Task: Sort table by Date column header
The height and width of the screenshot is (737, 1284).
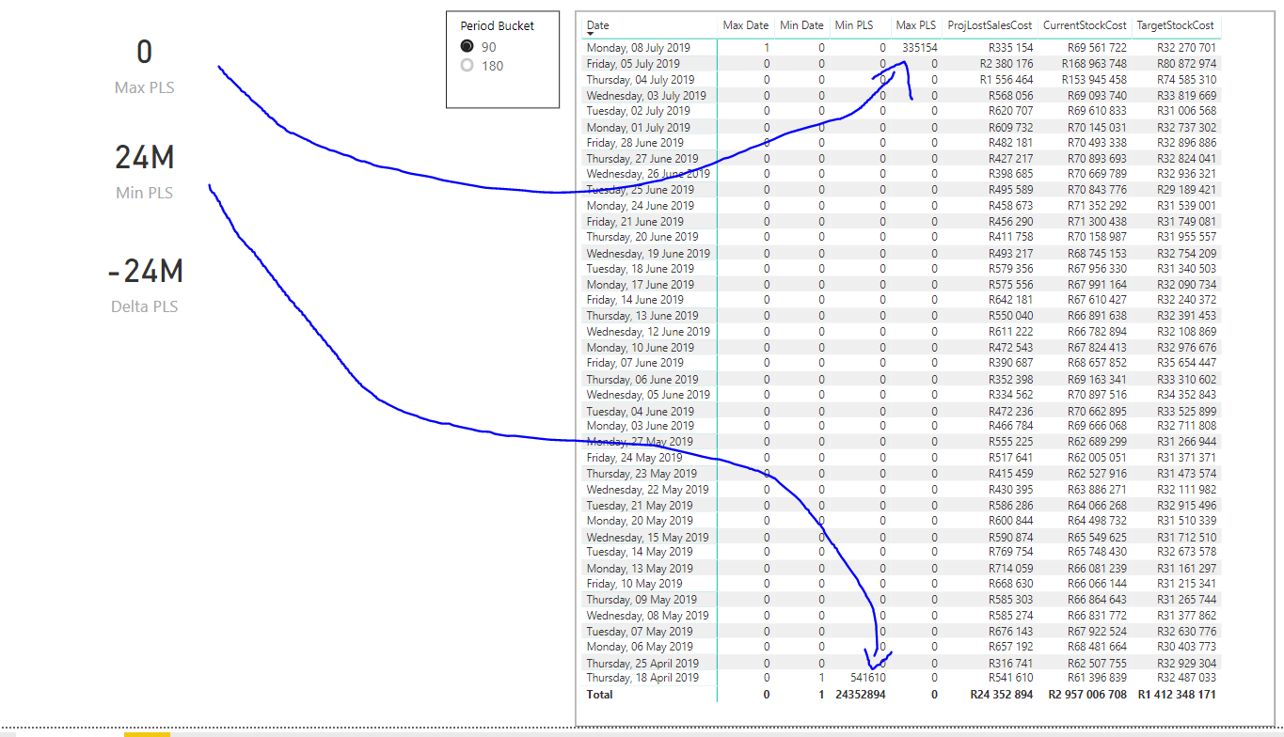Action: 598,25
